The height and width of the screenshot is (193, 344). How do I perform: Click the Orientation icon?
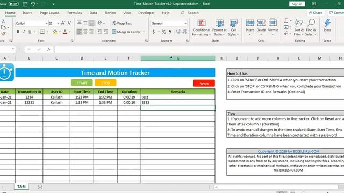click(99, 23)
